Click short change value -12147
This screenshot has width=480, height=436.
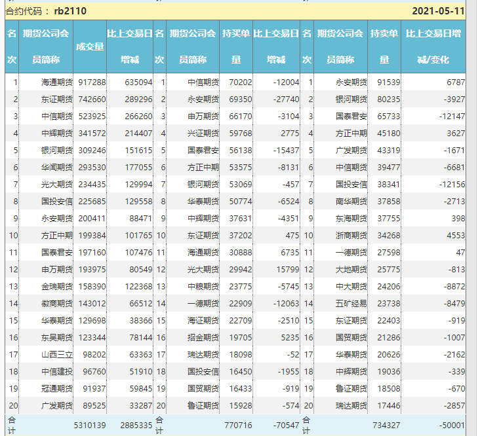[452, 117]
